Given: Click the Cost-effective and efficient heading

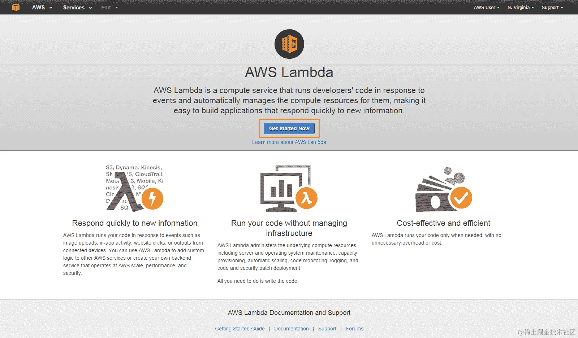Looking at the screenshot, I should coord(444,223).
